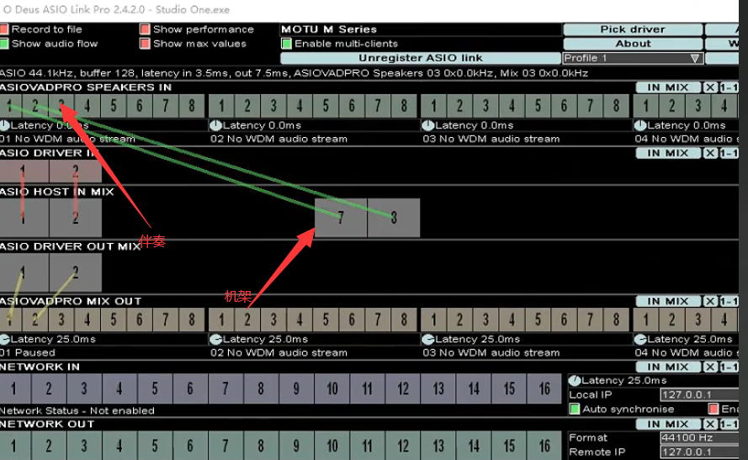This screenshot has height=460, width=748.
Task: Turn on Show performance checkbox
Action: pos(146,29)
